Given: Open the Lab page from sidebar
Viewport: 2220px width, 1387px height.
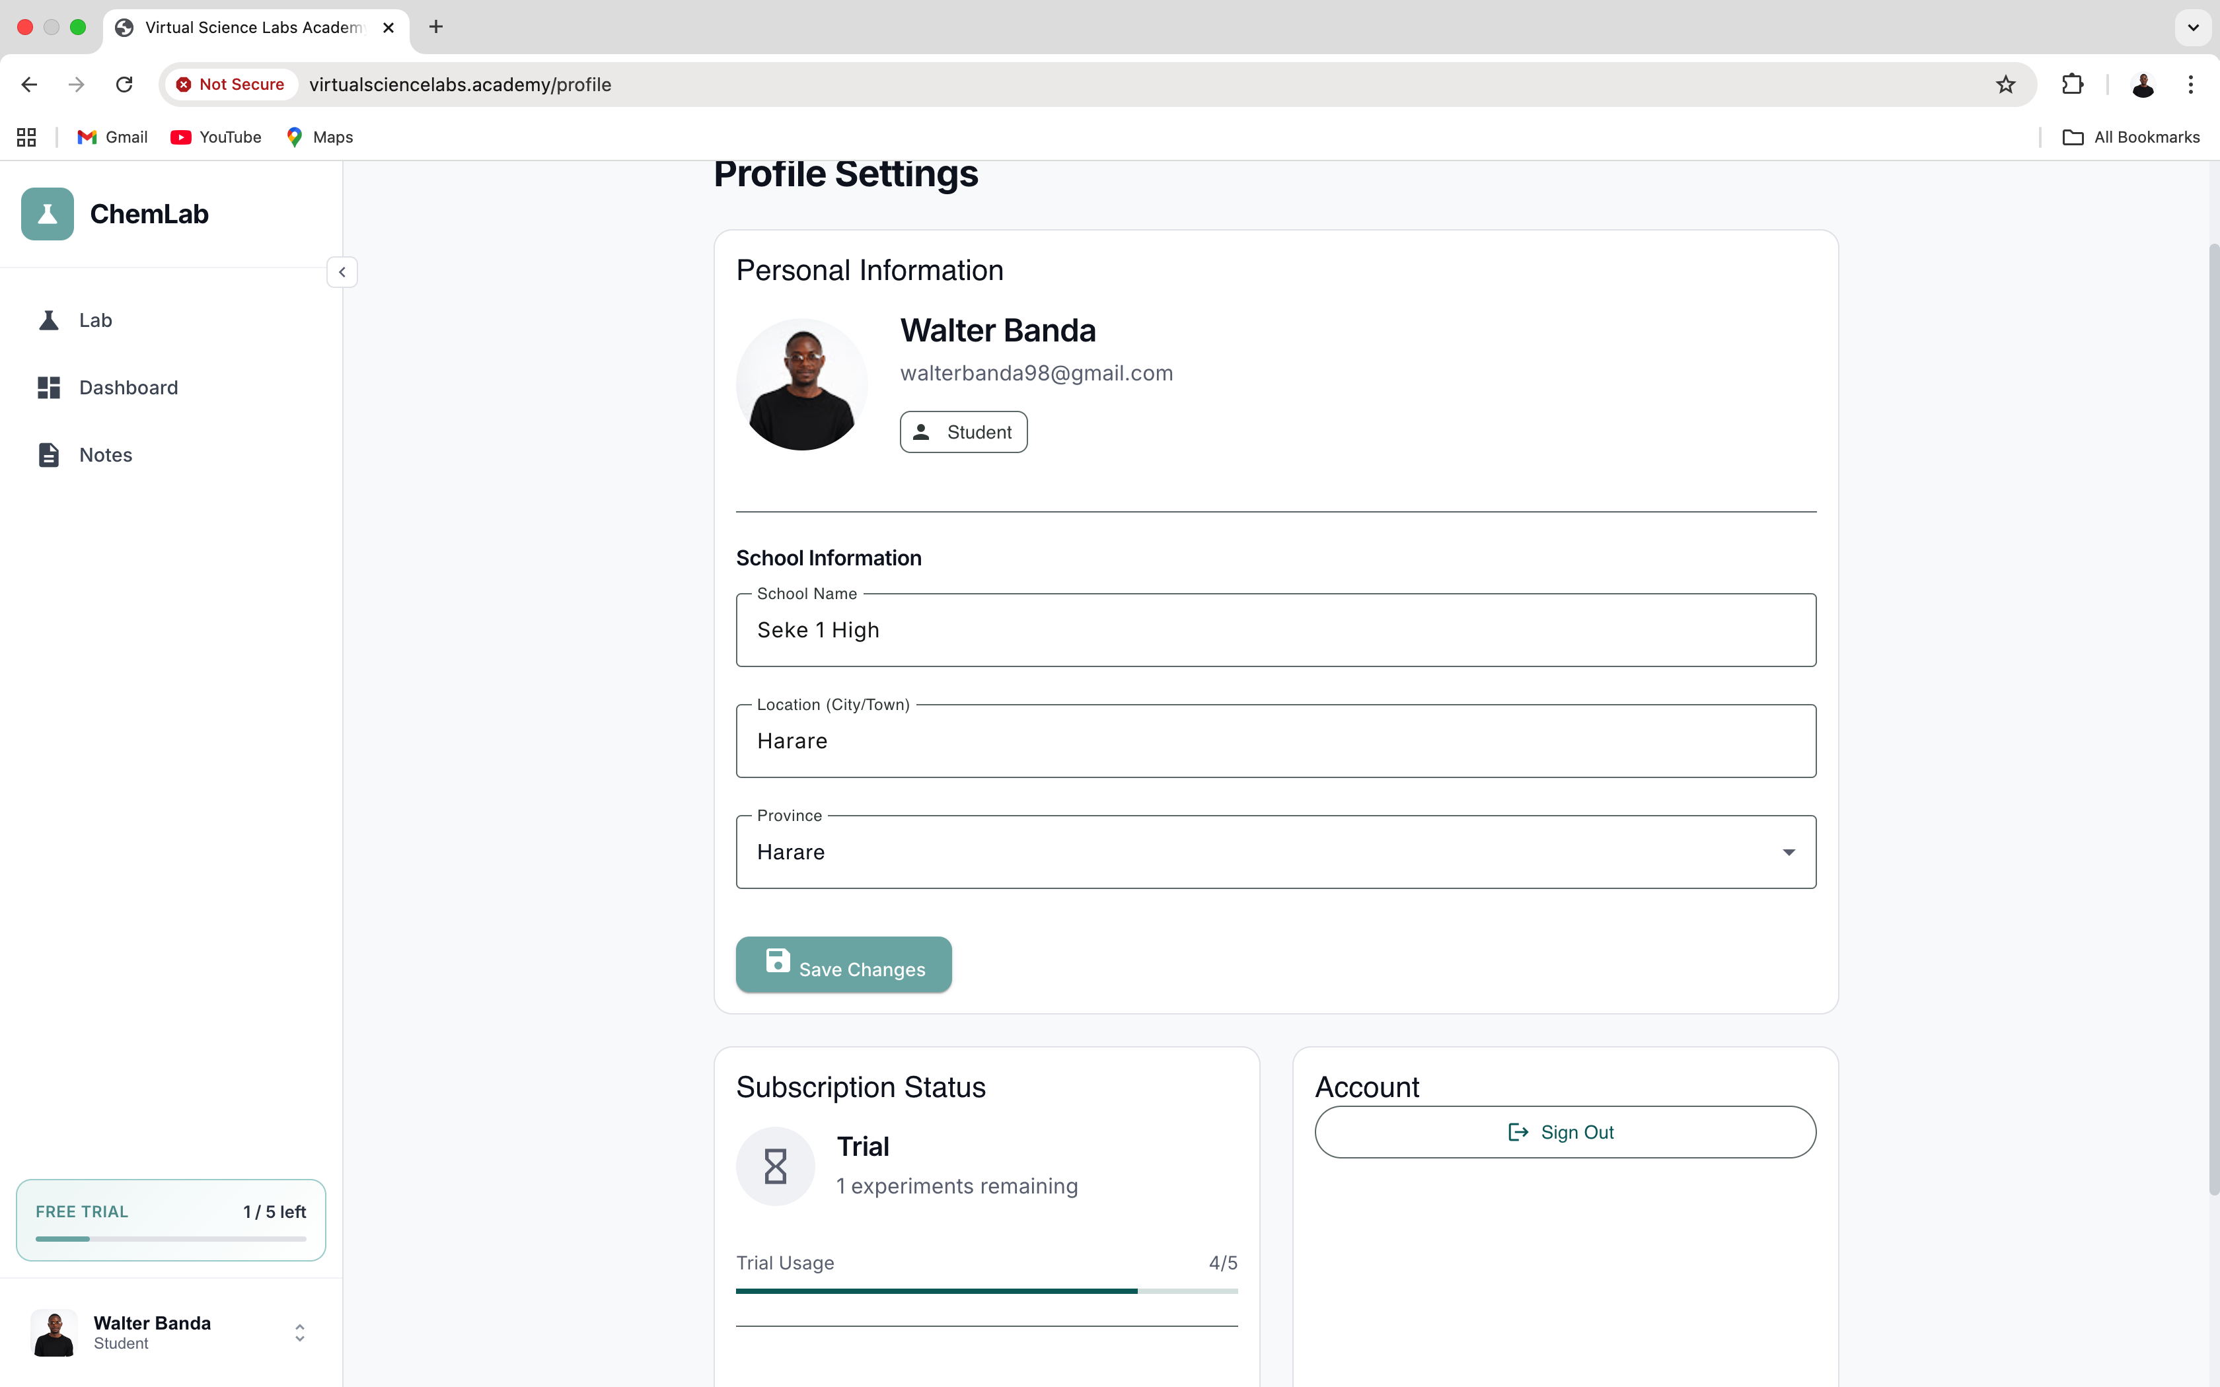Looking at the screenshot, I should [x=95, y=320].
